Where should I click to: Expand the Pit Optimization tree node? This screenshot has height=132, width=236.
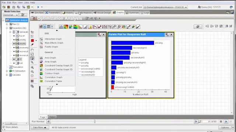pyautogui.click(x=7, y=71)
